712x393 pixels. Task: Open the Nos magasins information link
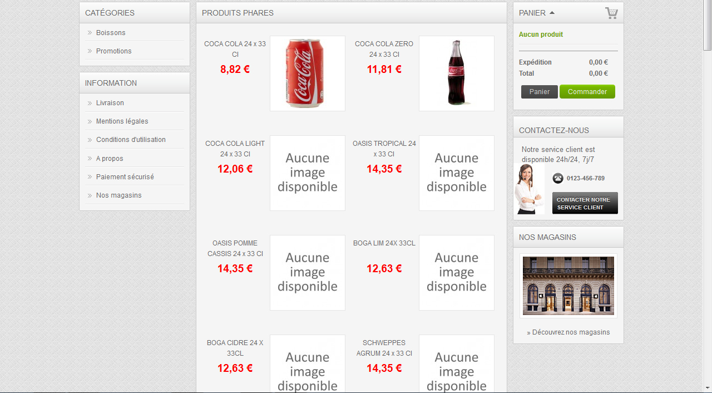[x=119, y=195]
